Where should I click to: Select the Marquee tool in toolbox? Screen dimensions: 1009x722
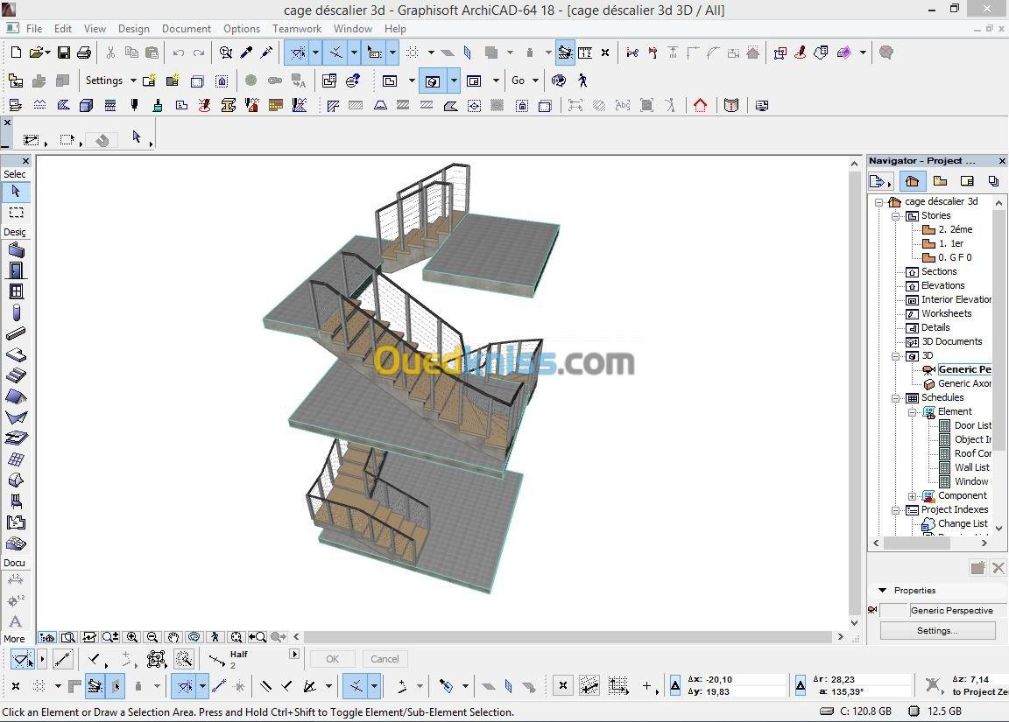coord(16,213)
